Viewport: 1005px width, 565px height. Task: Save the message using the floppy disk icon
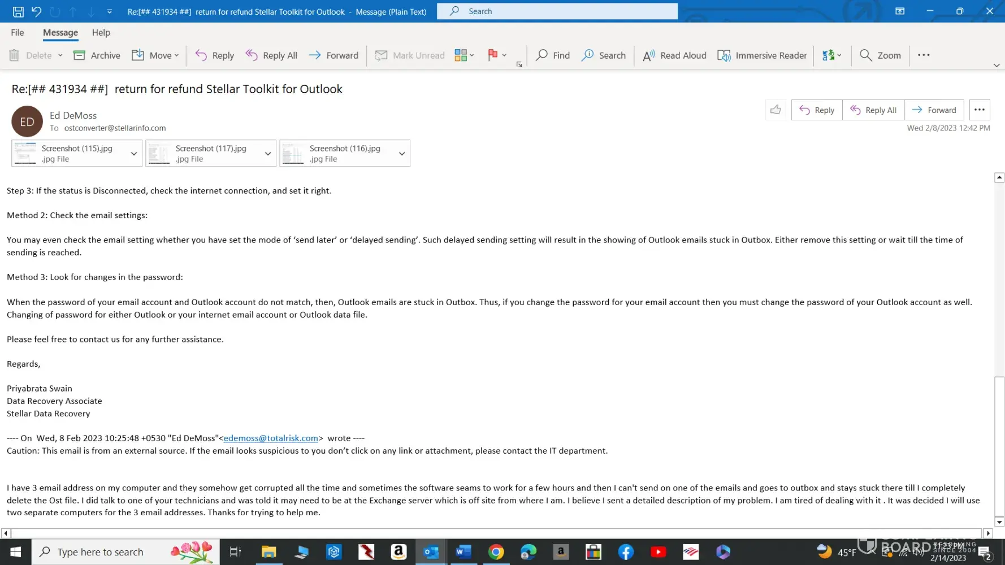[18, 11]
